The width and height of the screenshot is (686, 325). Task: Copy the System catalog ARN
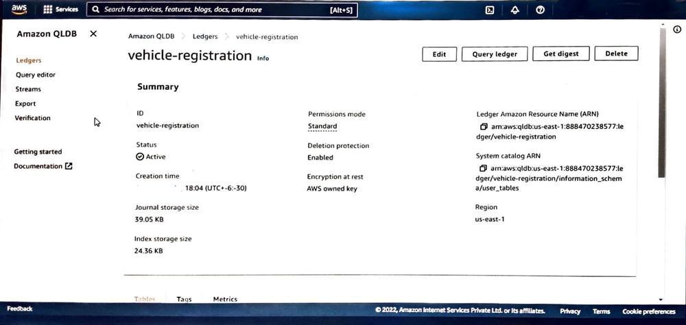coord(483,168)
